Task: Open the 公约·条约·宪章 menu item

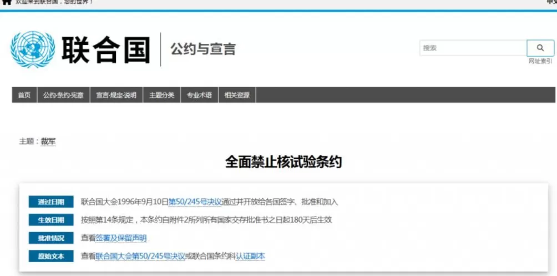Action: point(64,95)
